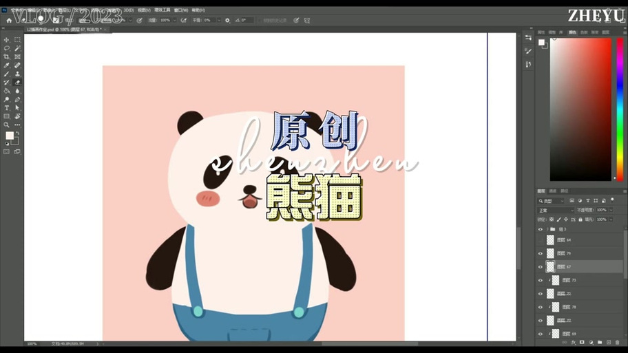Image resolution: width=628 pixels, height=353 pixels.
Task: Select the Move tool
Action: (6, 40)
